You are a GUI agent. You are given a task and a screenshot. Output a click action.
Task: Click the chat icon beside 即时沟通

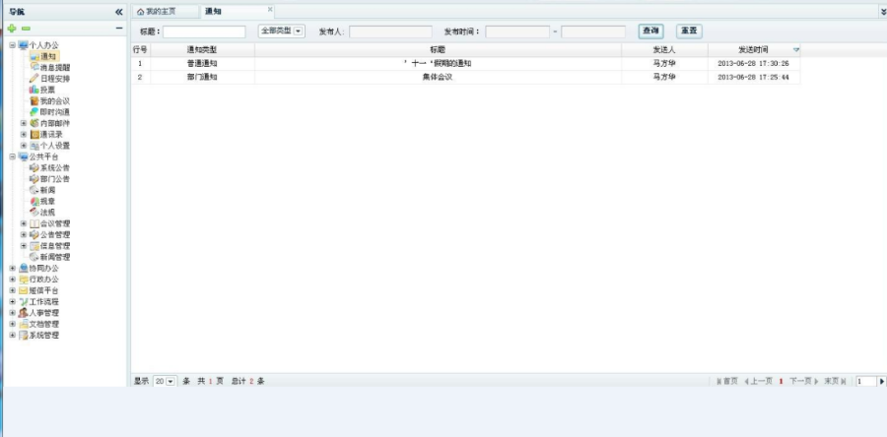34,112
